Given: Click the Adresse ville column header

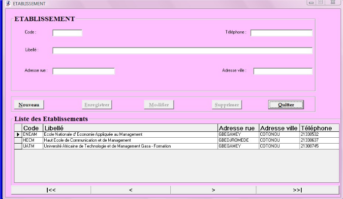Looking at the screenshot, I should (279, 128).
